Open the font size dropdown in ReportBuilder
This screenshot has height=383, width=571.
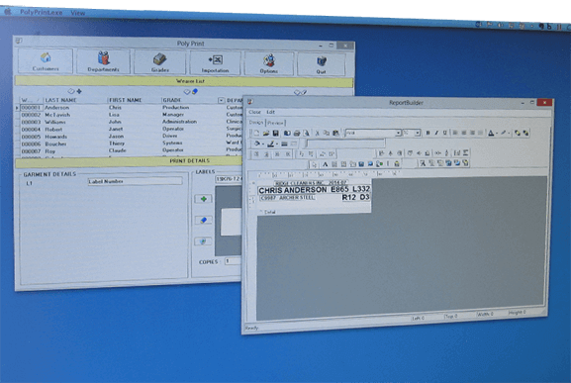[418, 133]
